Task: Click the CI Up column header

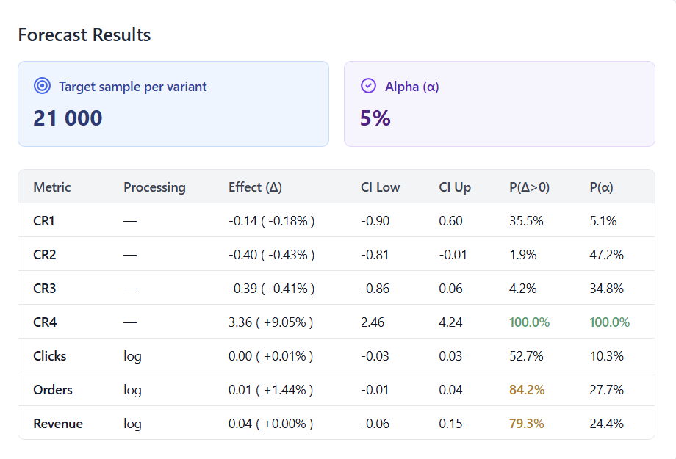Action: (x=453, y=187)
